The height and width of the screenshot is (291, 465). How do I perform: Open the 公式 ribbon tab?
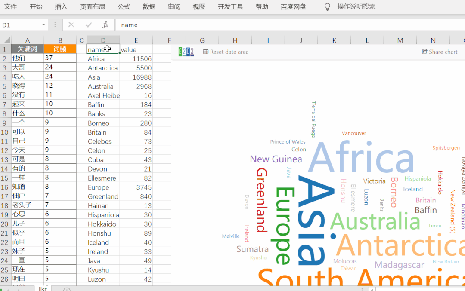pyautogui.click(x=124, y=7)
